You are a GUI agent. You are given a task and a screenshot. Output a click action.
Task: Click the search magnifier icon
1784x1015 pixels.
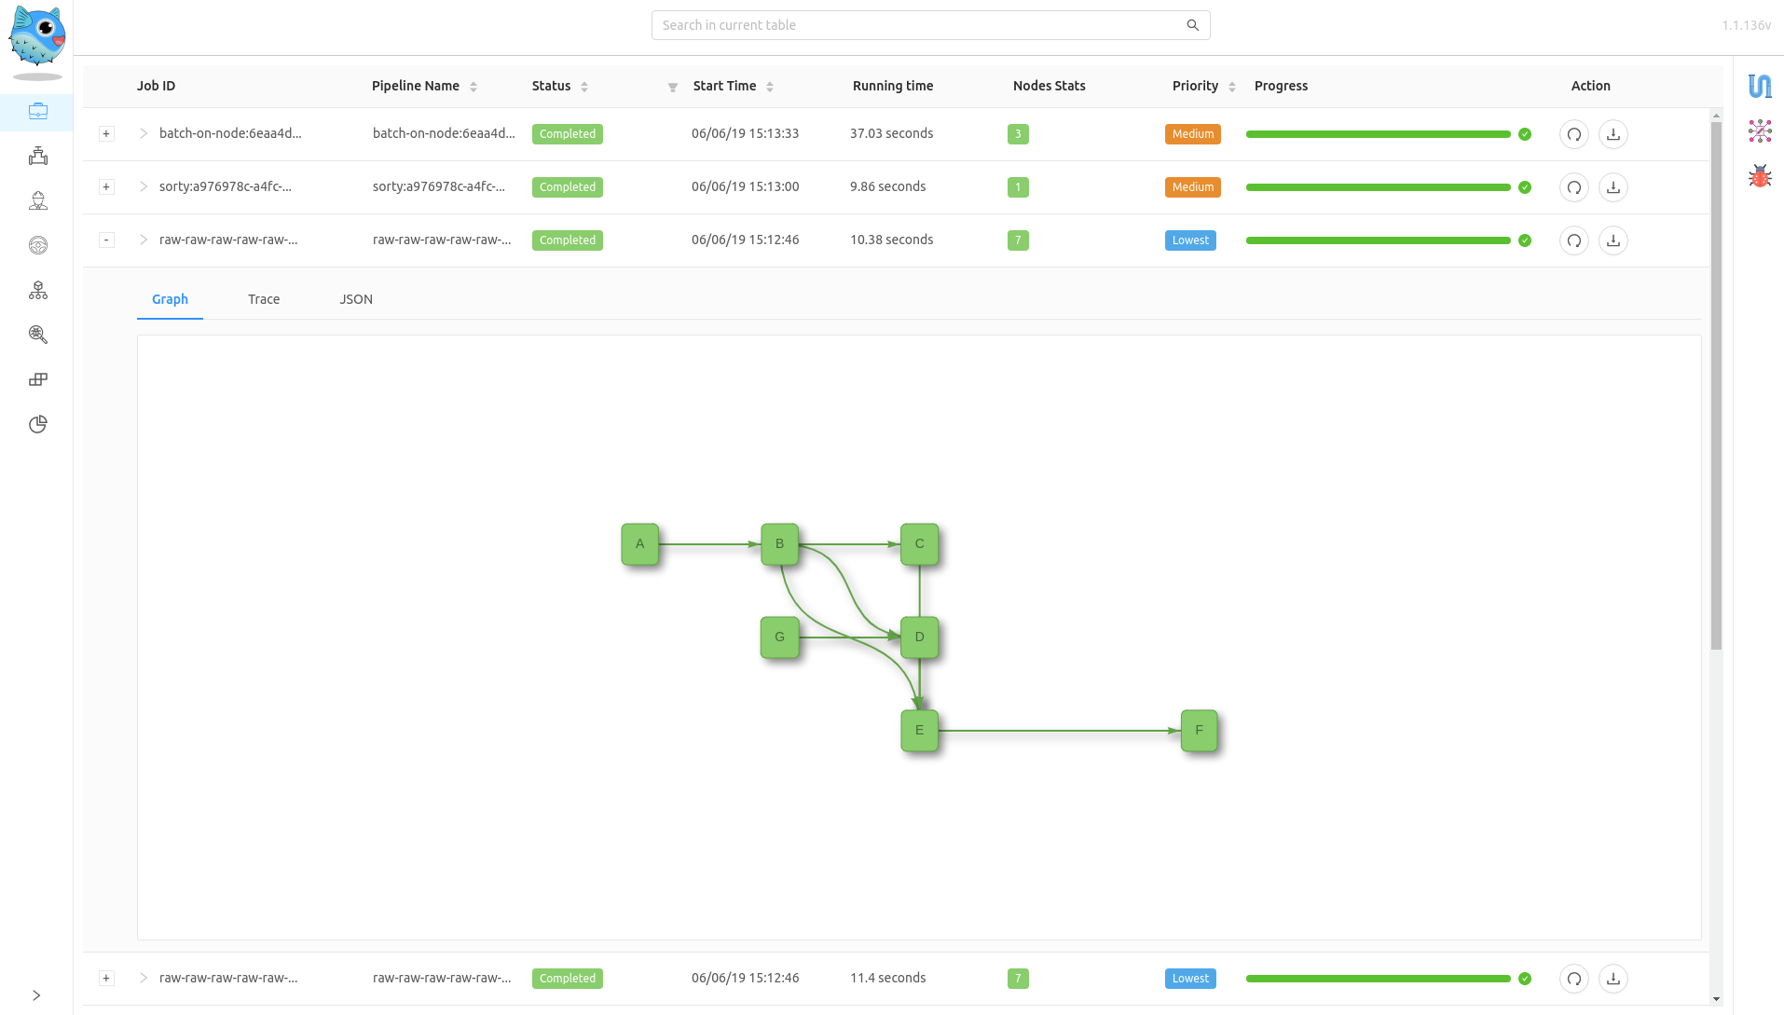[x=1192, y=25]
